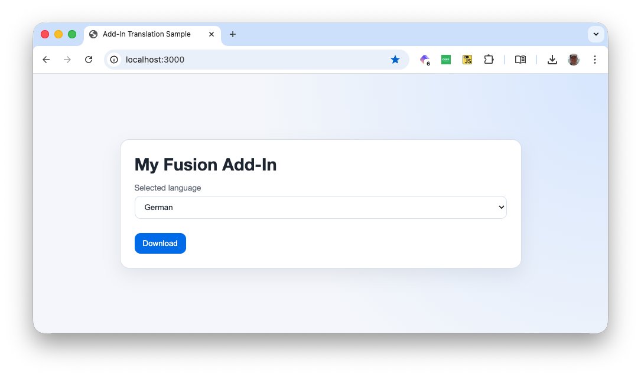The height and width of the screenshot is (377, 641).
Task: Open a new browser tab
Action: pyautogui.click(x=233, y=34)
